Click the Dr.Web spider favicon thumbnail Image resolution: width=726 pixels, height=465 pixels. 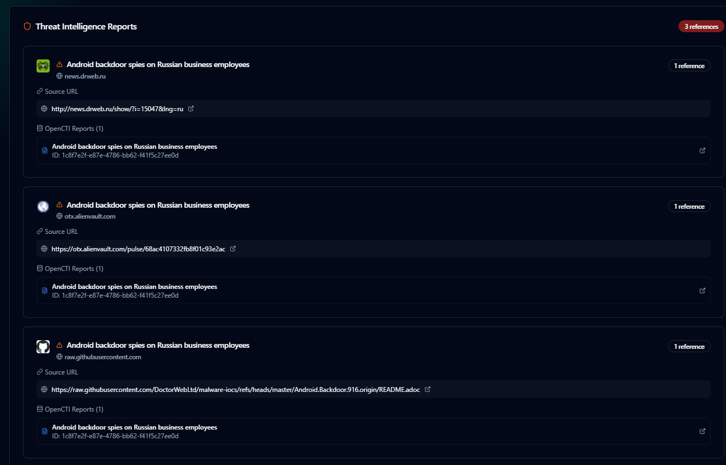pos(43,66)
